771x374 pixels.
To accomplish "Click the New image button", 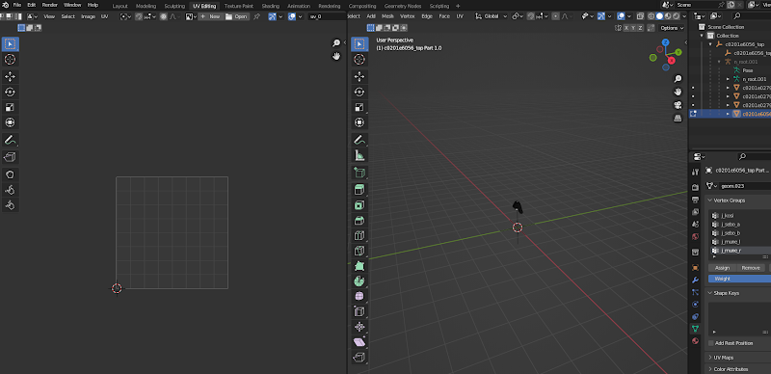I will point(210,16).
